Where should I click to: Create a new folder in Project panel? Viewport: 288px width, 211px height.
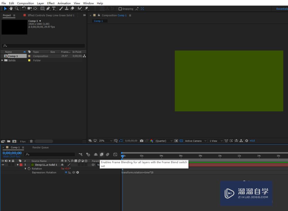(x=9, y=141)
